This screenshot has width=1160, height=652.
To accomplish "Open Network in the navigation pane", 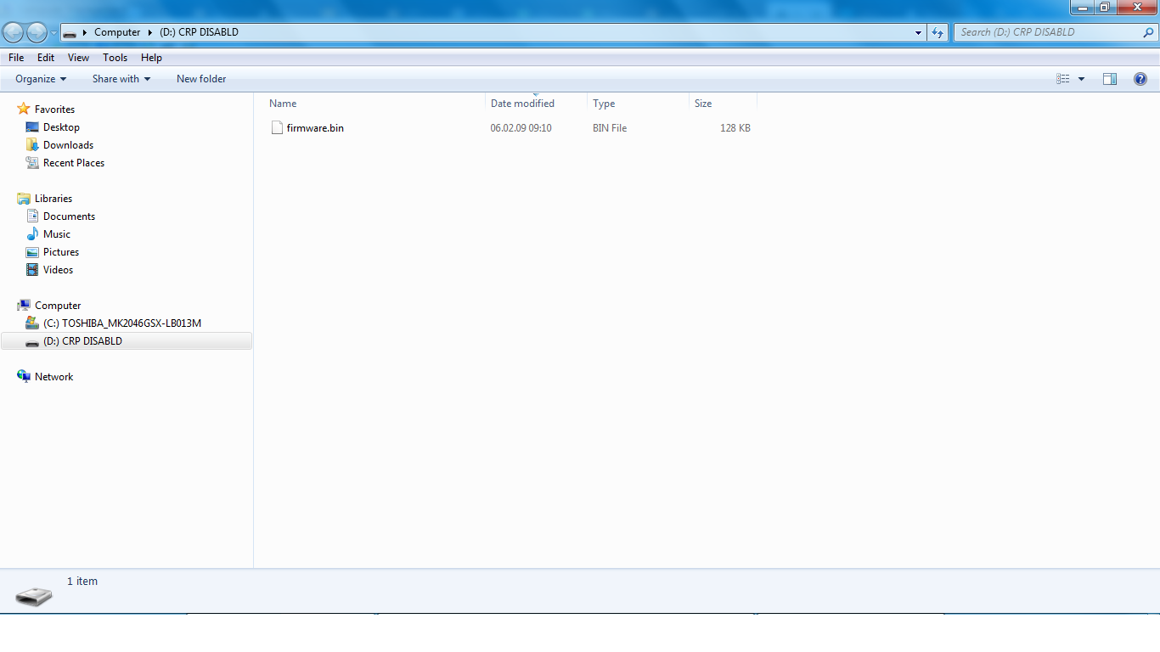I will (x=53, y=377).
